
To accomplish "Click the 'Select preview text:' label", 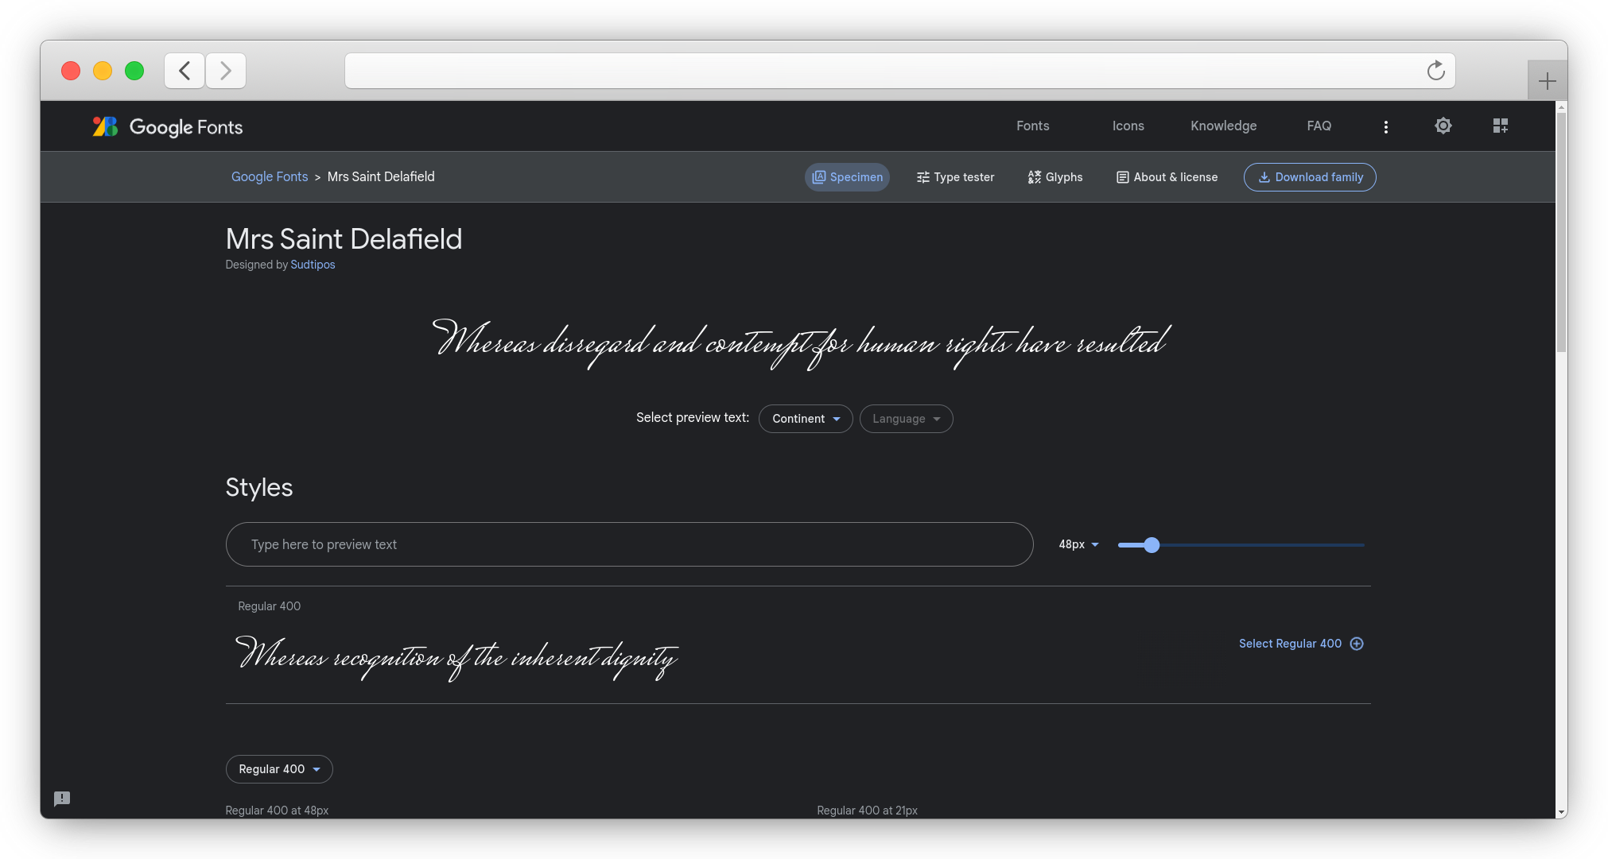I will click(x=693, y=418).
